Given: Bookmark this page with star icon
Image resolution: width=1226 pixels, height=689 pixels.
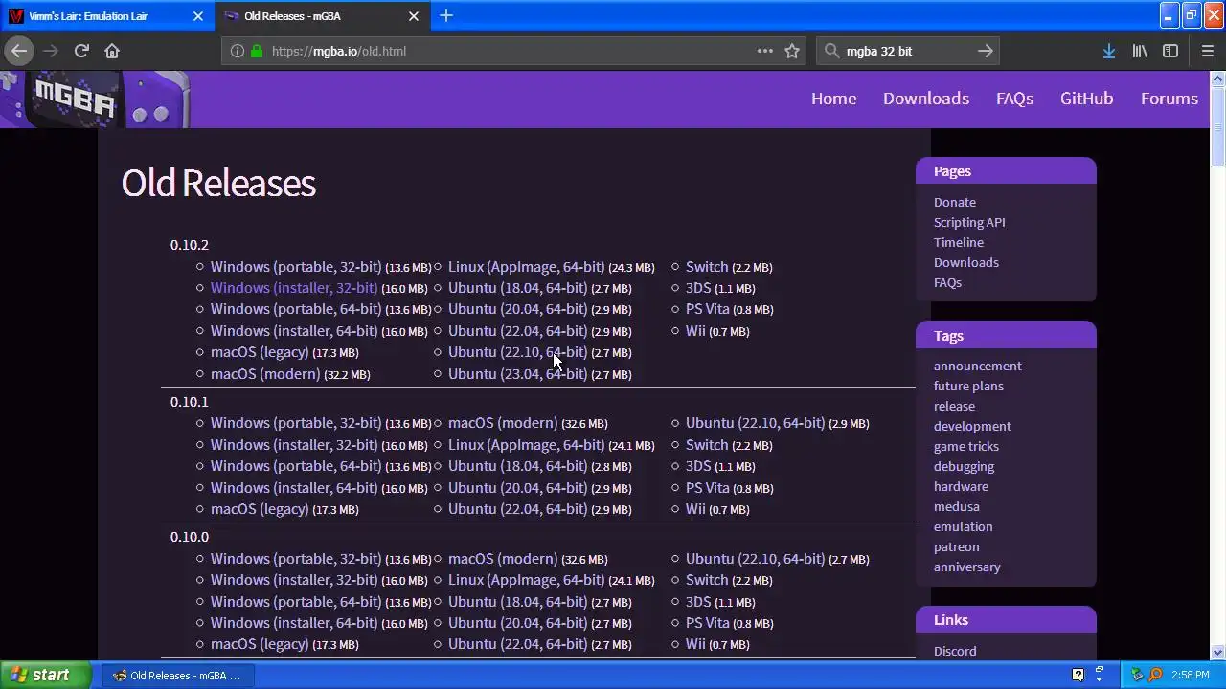Looking at the screenshot, I should [792, 51].
